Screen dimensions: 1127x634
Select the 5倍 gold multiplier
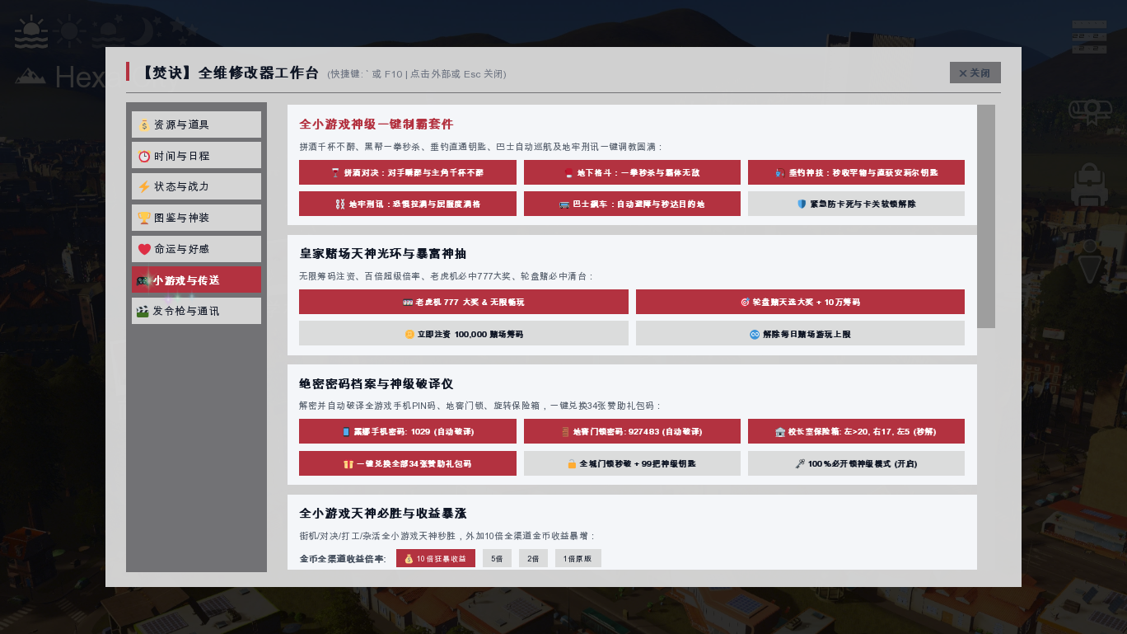[x=497, y=558]
